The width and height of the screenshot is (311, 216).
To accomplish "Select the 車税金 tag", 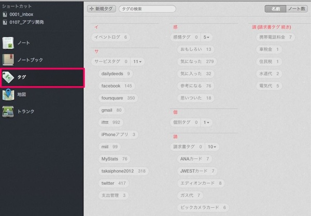I will point(269,49).
